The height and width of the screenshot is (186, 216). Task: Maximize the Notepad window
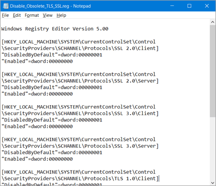click(x=189, y=6)
